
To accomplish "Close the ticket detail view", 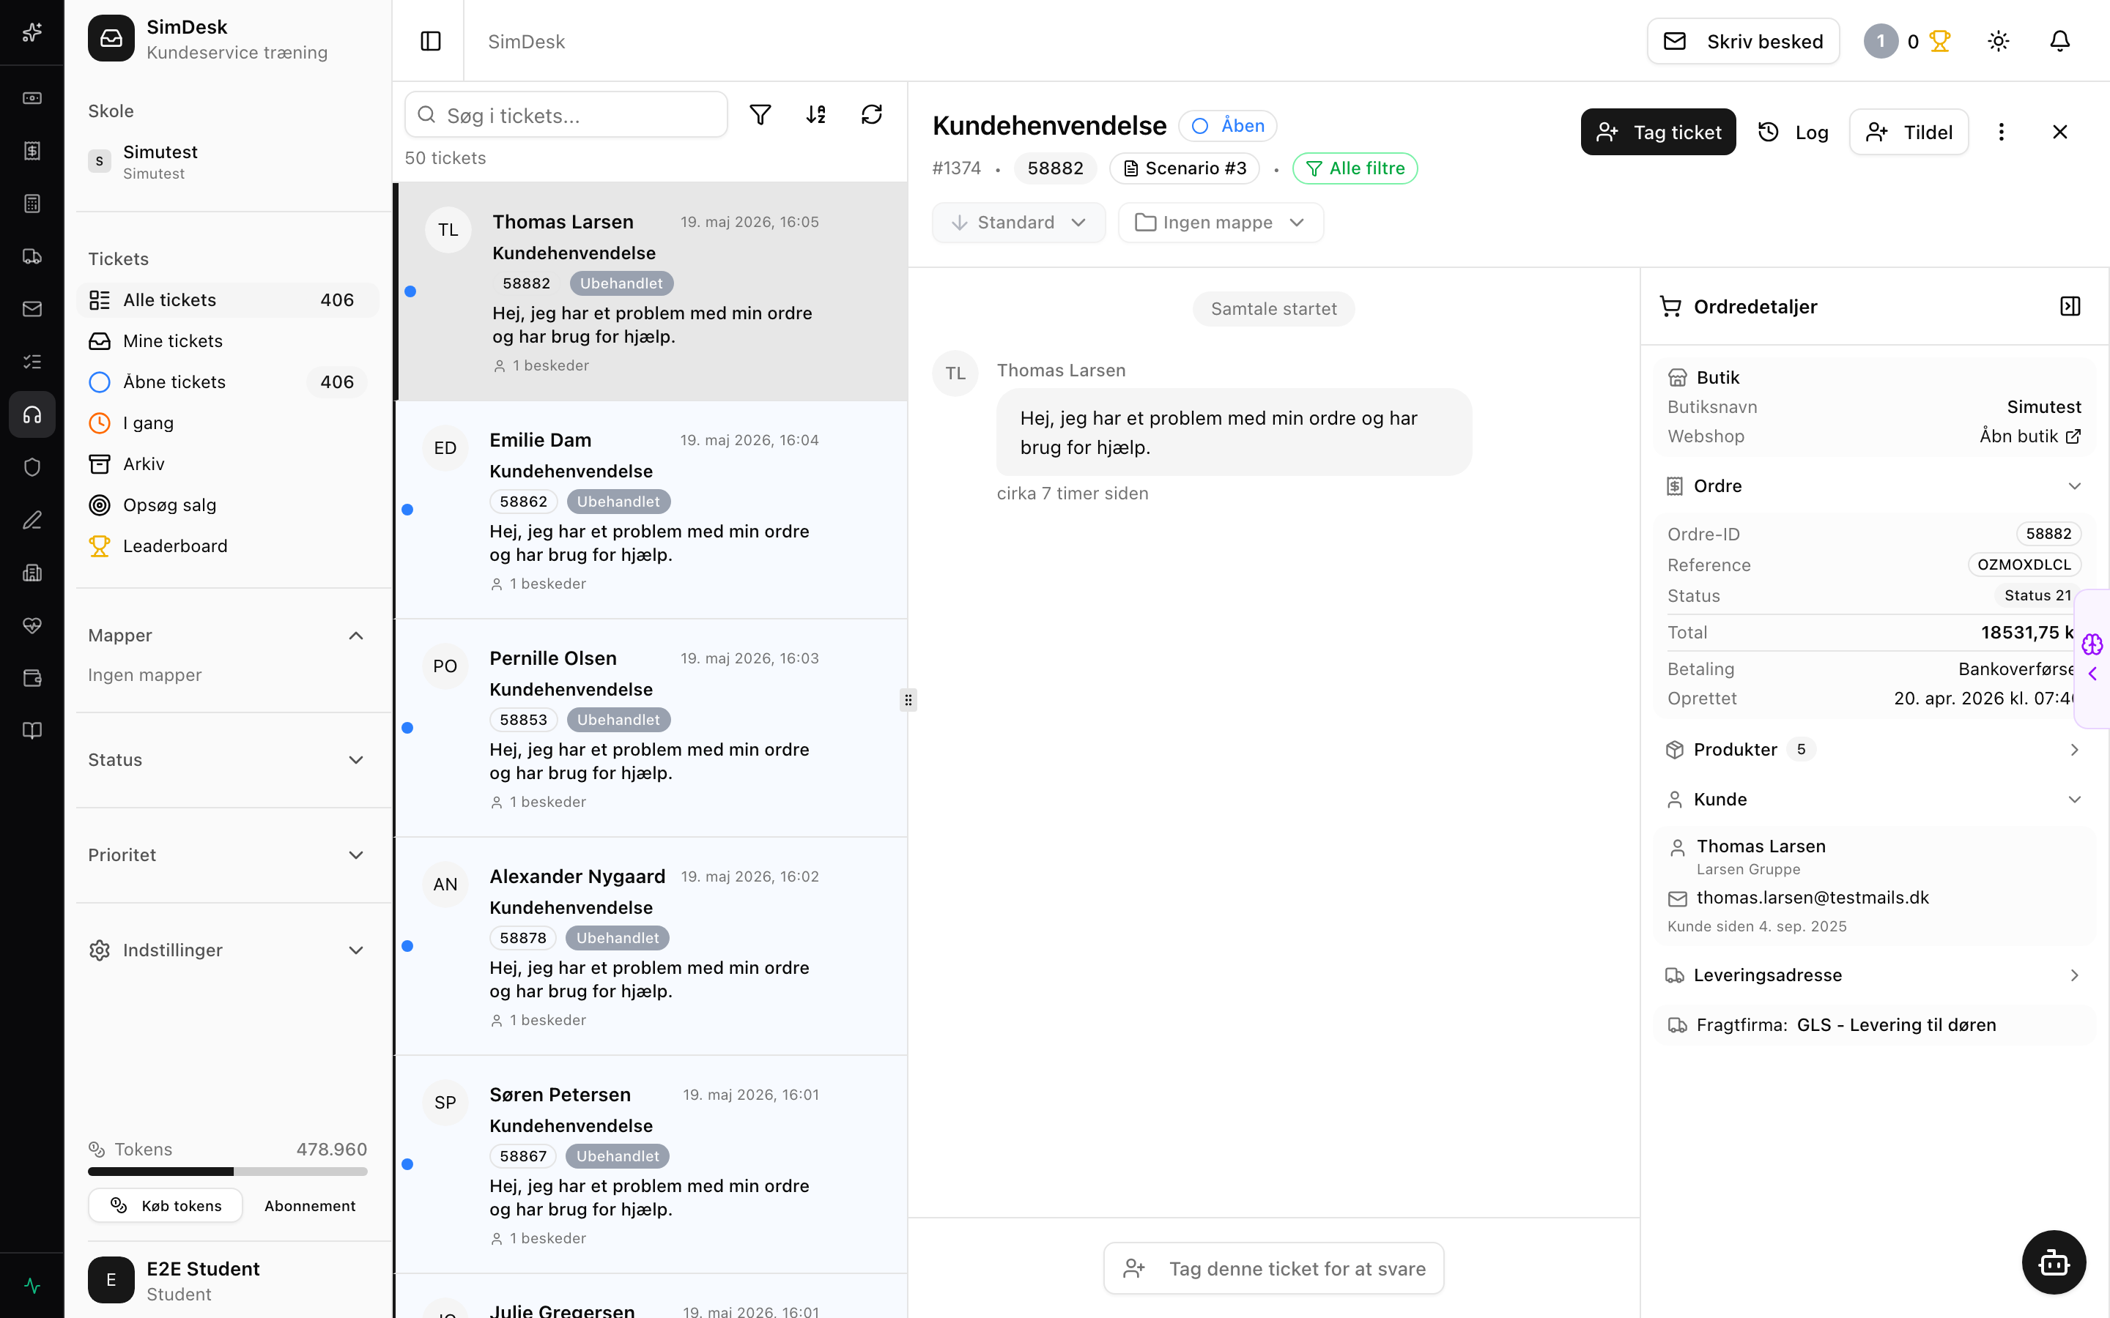I will pos(2059,132).
